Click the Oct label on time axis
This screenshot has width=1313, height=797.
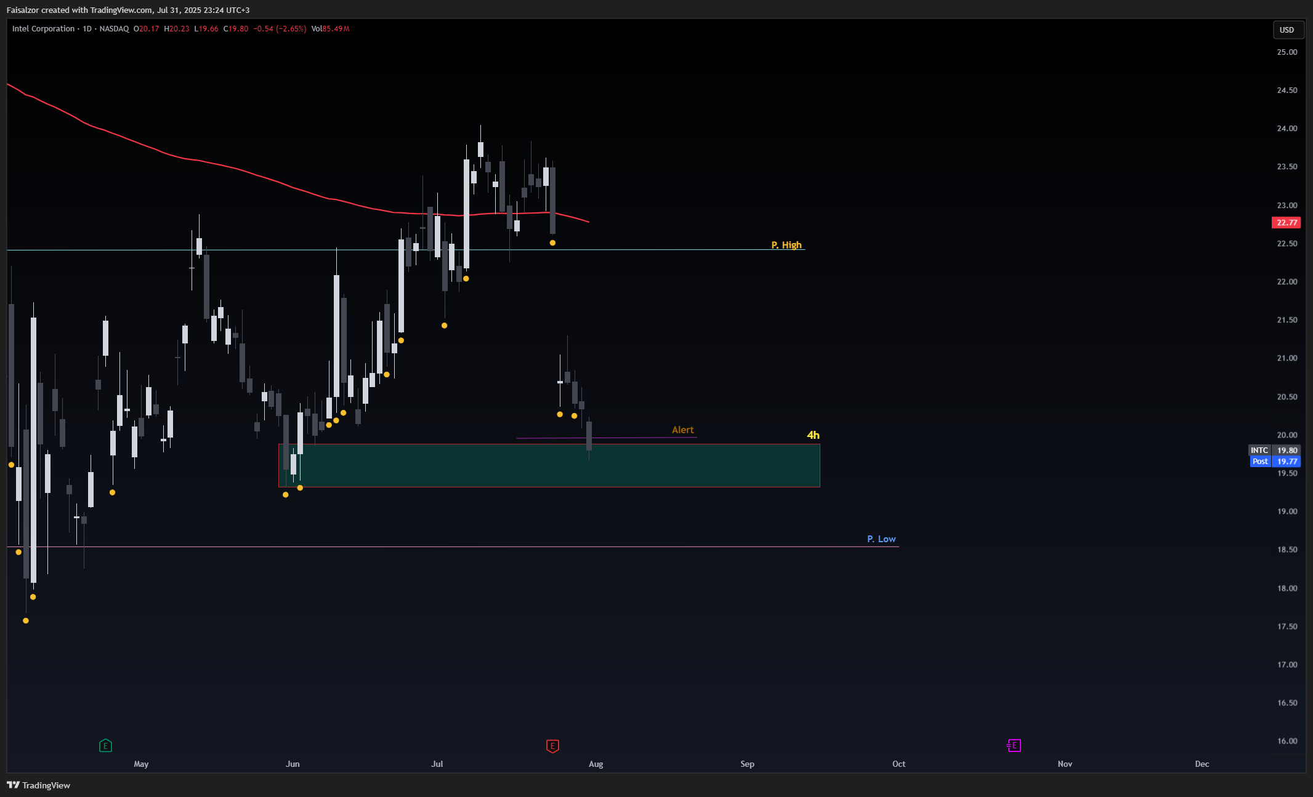pos(899,764)
